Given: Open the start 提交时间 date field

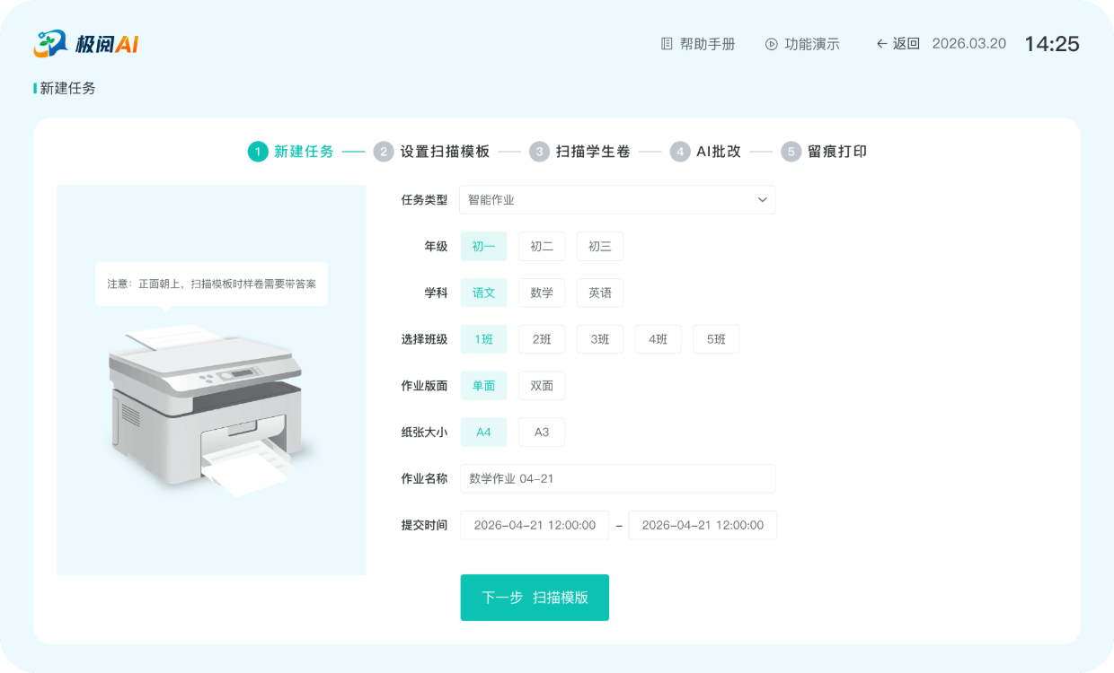Looking at the screenshot, I should click(535, 525).
